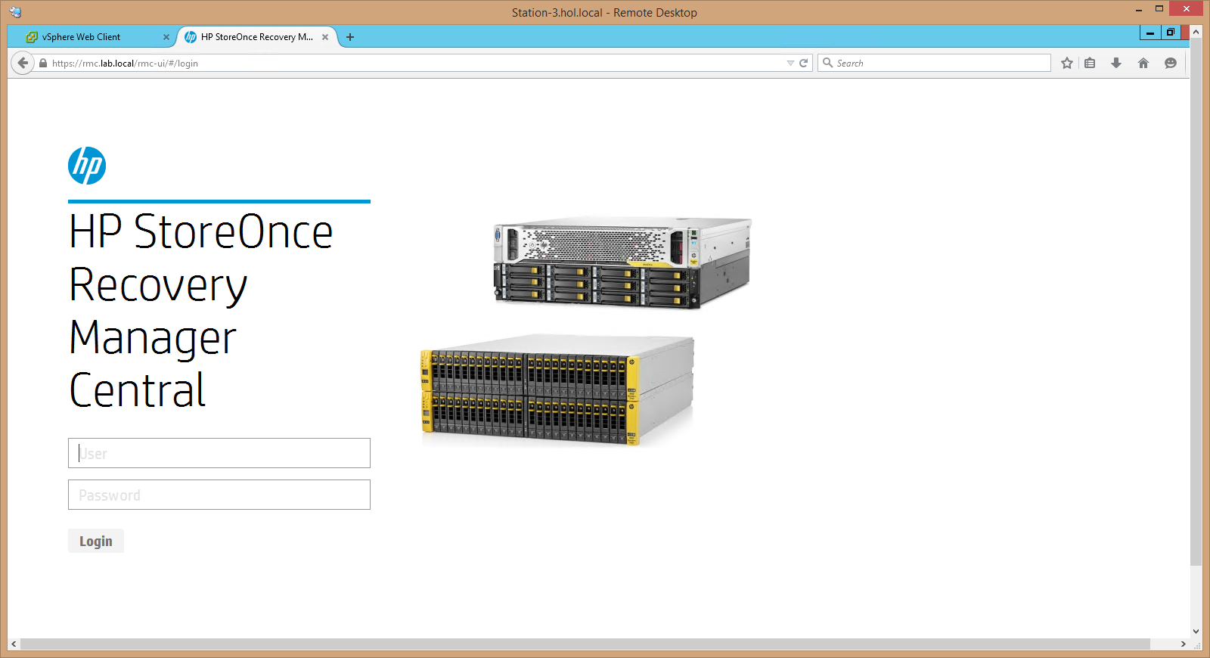The width and height of the screenshot is (1210, 658).
Task: Click the StoreOnce server appliance image
Action: pos(622,263)
